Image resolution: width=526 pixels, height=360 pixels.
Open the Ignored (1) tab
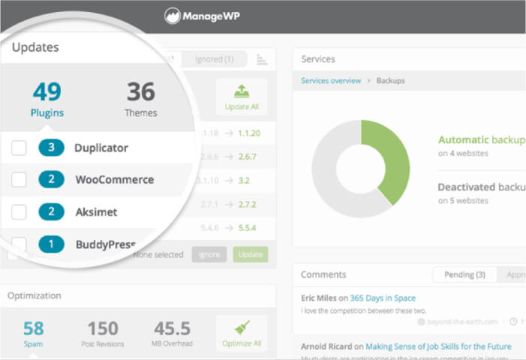214,59
